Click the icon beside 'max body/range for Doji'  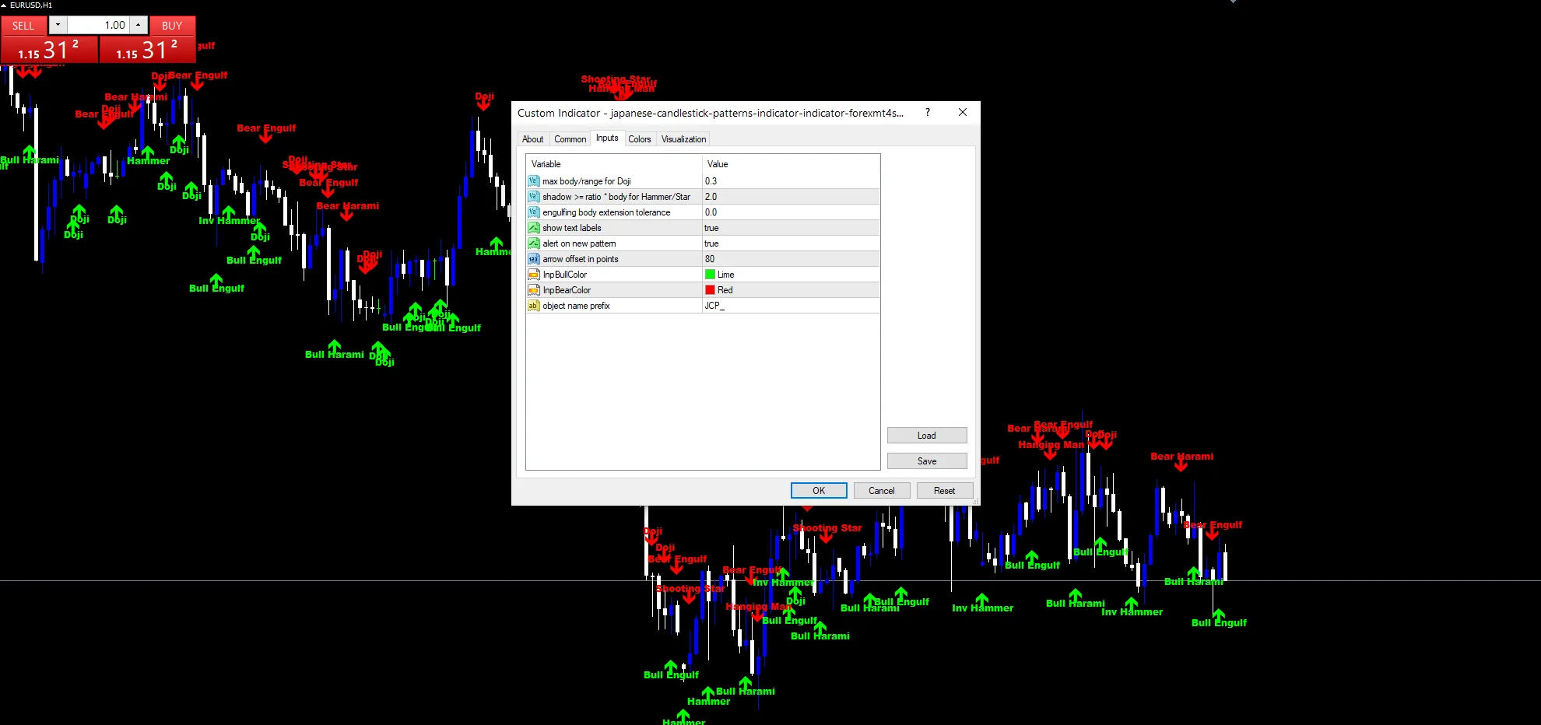tap(533, 181)
